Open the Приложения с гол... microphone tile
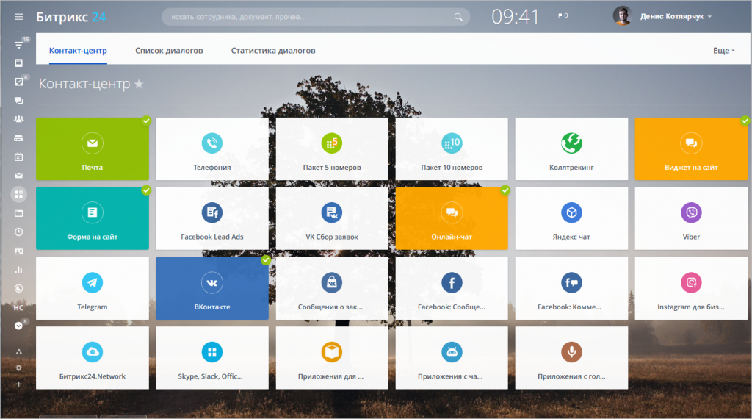The height and width of the screenshot is (419, 752). coord(571,358)
